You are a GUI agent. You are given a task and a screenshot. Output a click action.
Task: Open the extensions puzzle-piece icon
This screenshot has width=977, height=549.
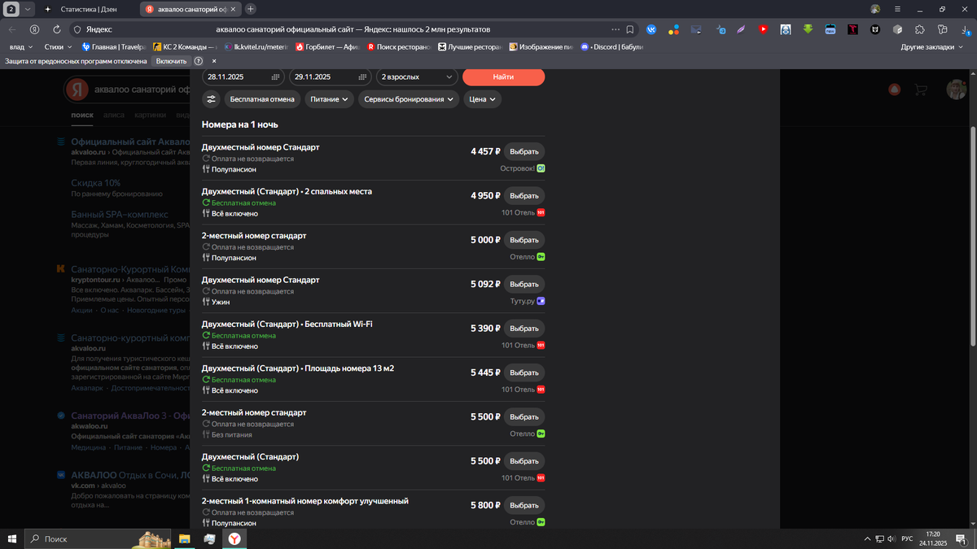coord(920,29)
